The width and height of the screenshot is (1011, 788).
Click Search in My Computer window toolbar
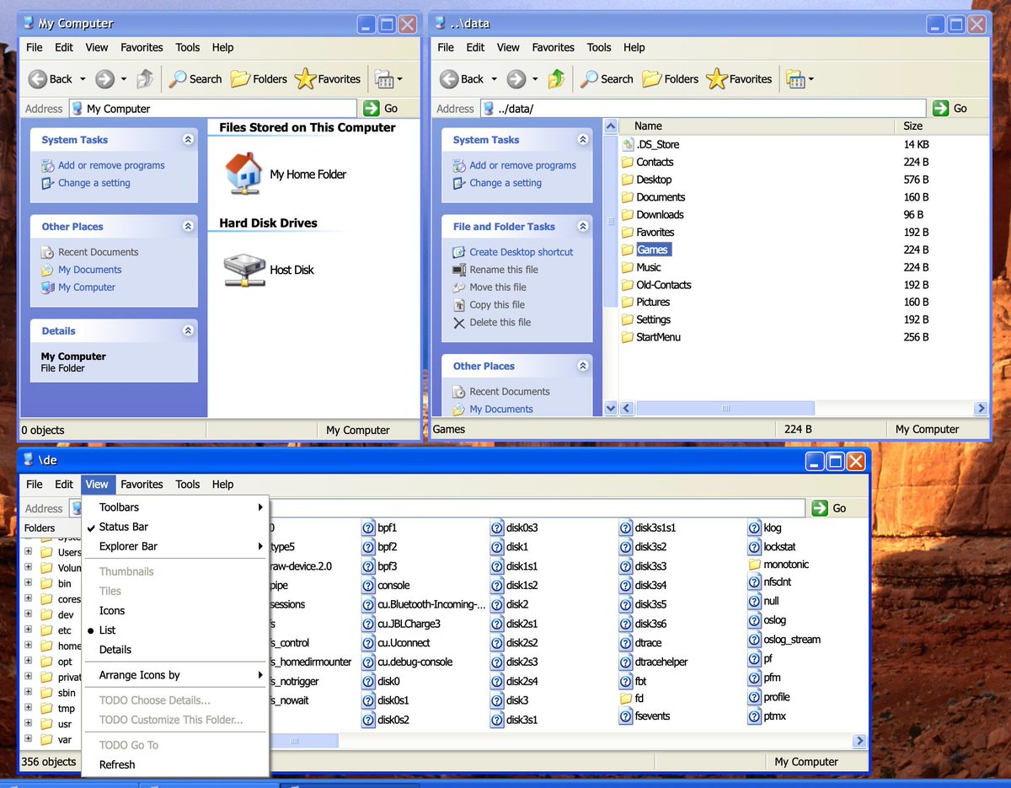point(195,79)
